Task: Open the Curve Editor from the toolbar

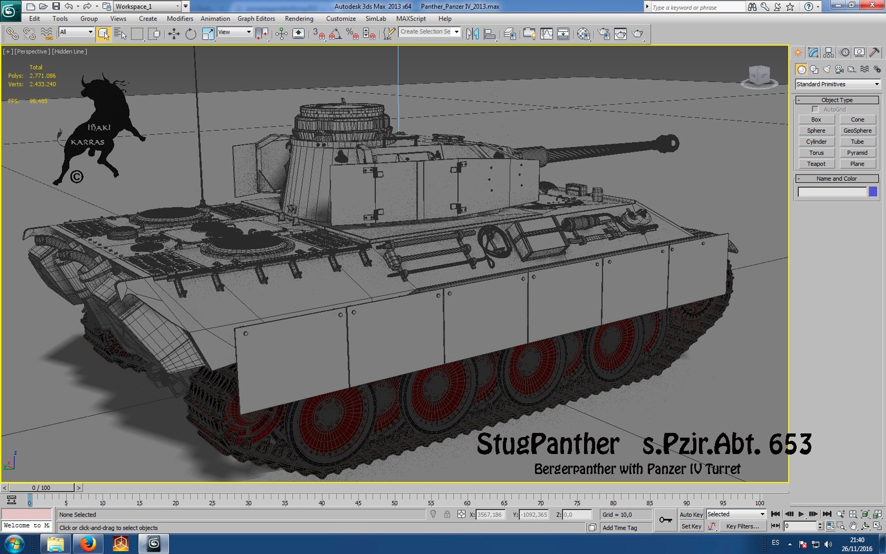Action: pos(547,34)
